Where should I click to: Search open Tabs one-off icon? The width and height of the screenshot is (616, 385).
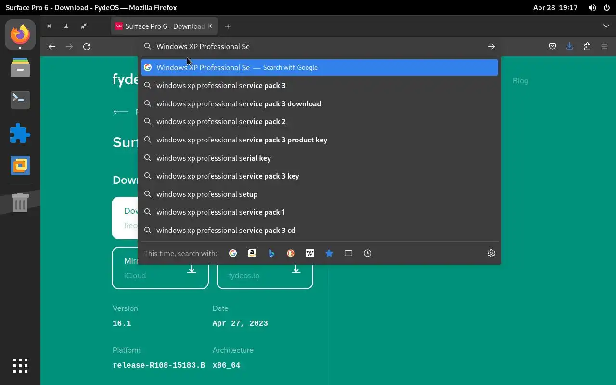click(x=348, y=253)
